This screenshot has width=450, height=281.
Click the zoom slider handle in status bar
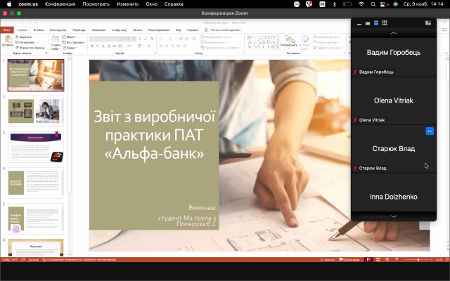click(x=418, y=259)
